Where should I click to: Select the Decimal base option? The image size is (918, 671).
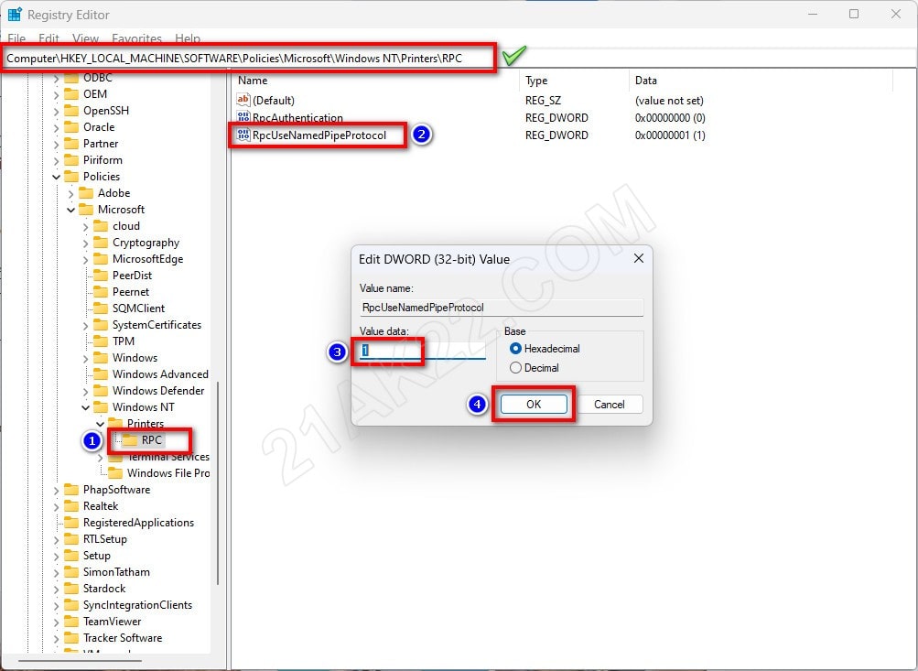(515, 368)
